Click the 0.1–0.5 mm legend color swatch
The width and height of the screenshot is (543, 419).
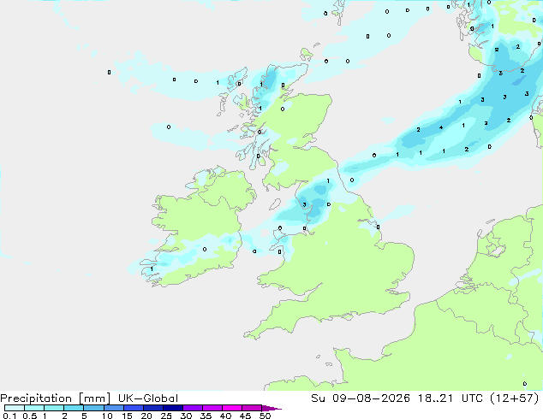(x=15, y=408)
